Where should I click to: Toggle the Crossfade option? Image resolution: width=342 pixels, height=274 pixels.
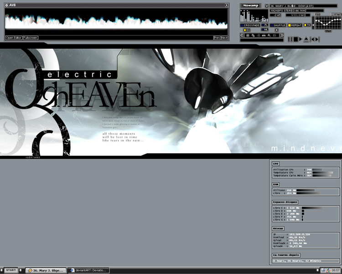(x=250, y=25)
